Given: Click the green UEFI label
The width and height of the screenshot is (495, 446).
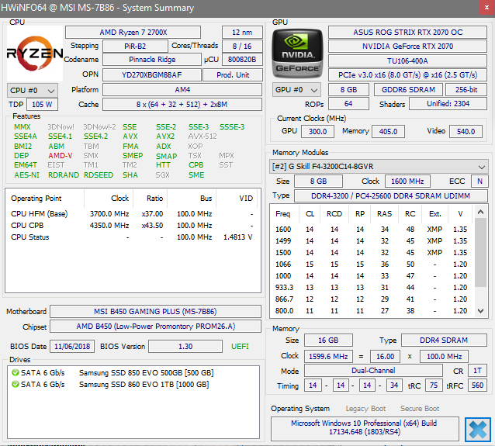Looking at the screenshot, I should pos(240,347).
